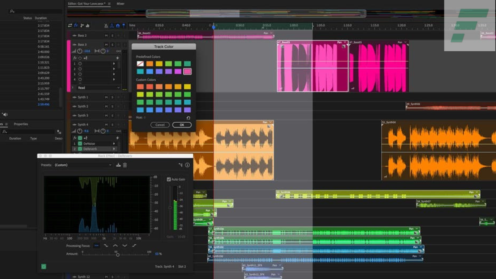Toggle Bass 3 effects rack power

(80, 58)
